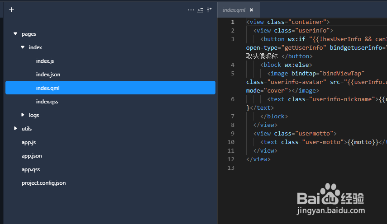Click the closing </view> tag on line 12
The width and height of the screenshot is (387, 224).
click(258, 159)
